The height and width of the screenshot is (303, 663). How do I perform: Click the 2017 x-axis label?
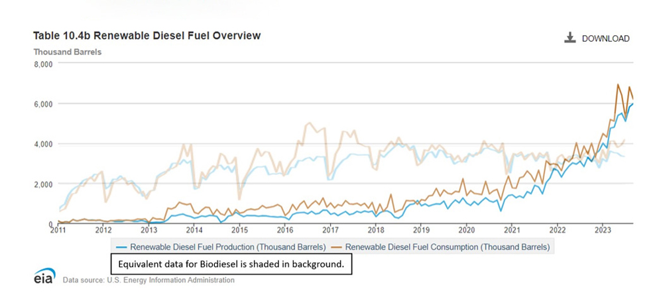tap(330, 230)
